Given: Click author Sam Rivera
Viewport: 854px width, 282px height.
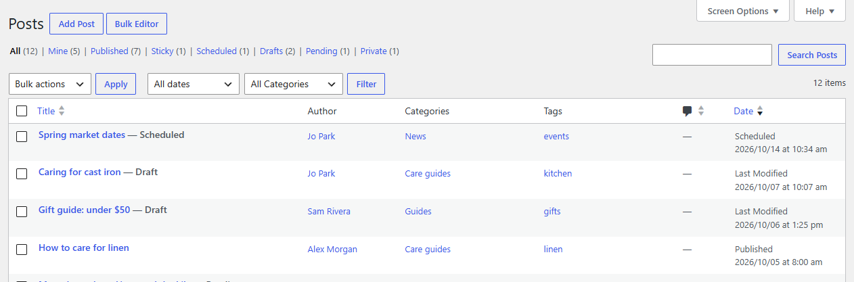Looking at the screenshot, I should pos(329,211).
